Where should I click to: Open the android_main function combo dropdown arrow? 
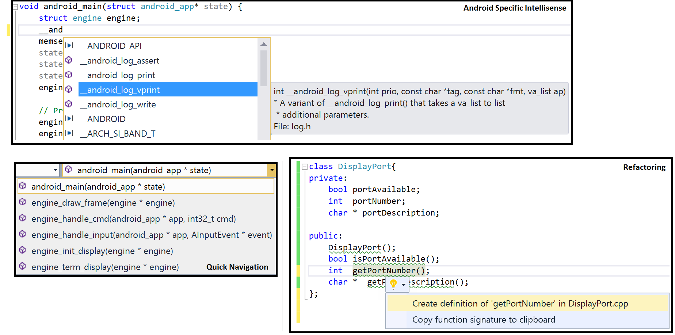(x=271, y=170)
